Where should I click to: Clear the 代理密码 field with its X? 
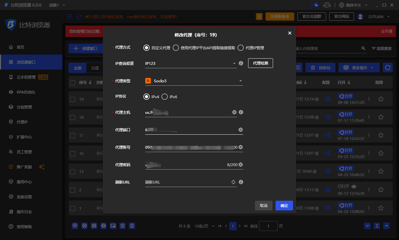tap(241, 165)
